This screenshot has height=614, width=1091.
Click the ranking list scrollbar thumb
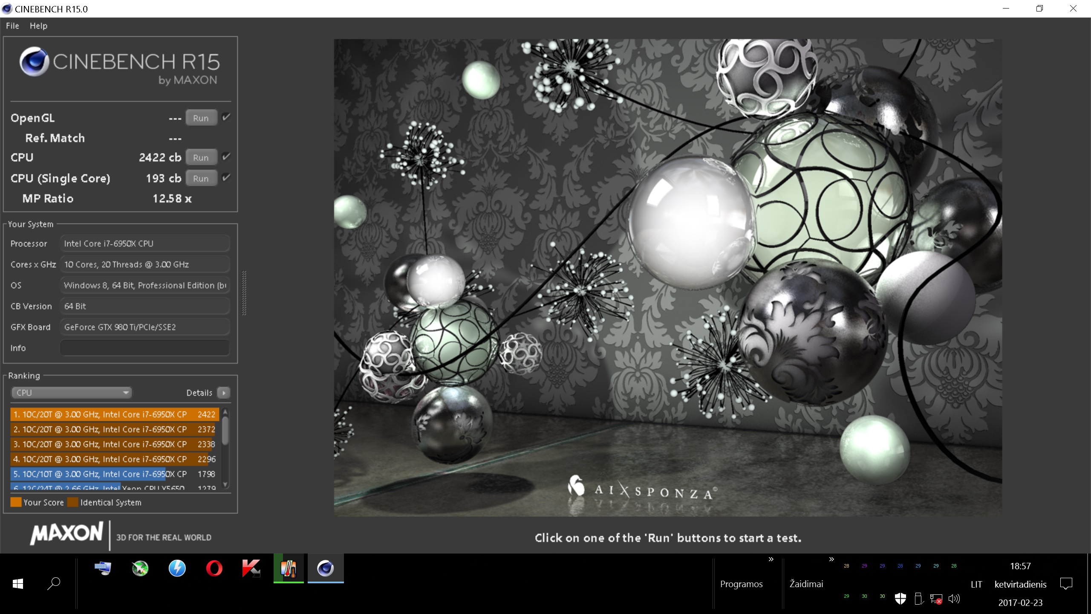tap(225, 430)
